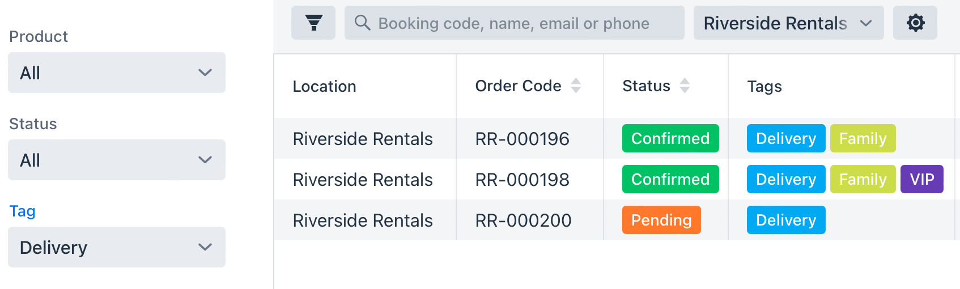
Task: Click the Tag filter label link
Action: (x=23, y=211)
